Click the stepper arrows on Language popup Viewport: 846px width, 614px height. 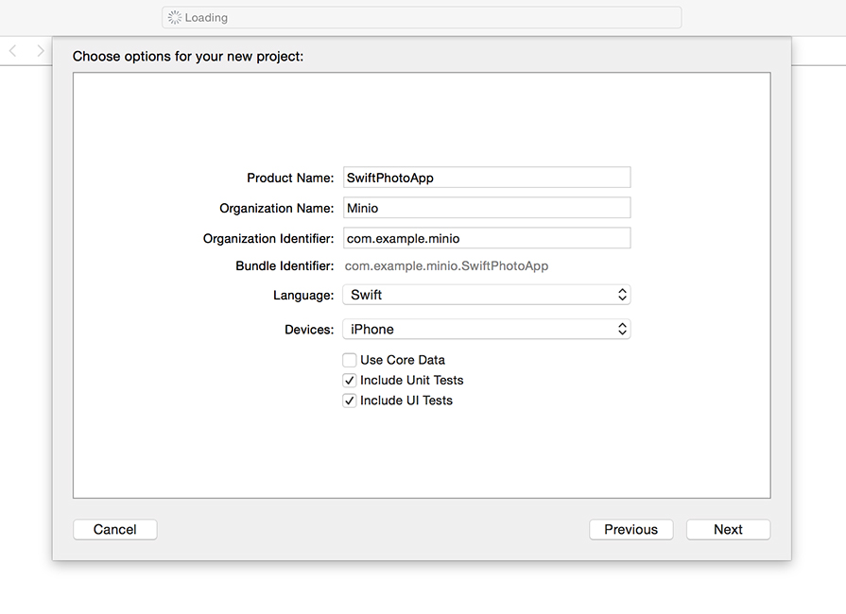click(622, 295)
